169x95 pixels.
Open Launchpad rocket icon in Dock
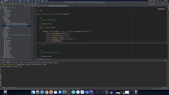[37, 92]
